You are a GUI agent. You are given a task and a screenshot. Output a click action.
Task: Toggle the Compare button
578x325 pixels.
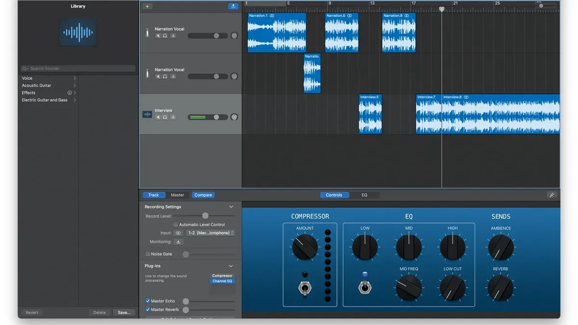203,195
